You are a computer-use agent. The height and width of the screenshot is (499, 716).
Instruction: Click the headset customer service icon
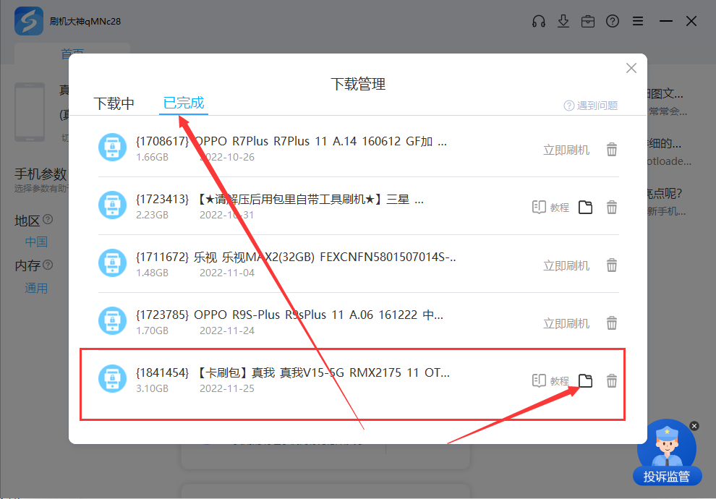tap(539, 21)
